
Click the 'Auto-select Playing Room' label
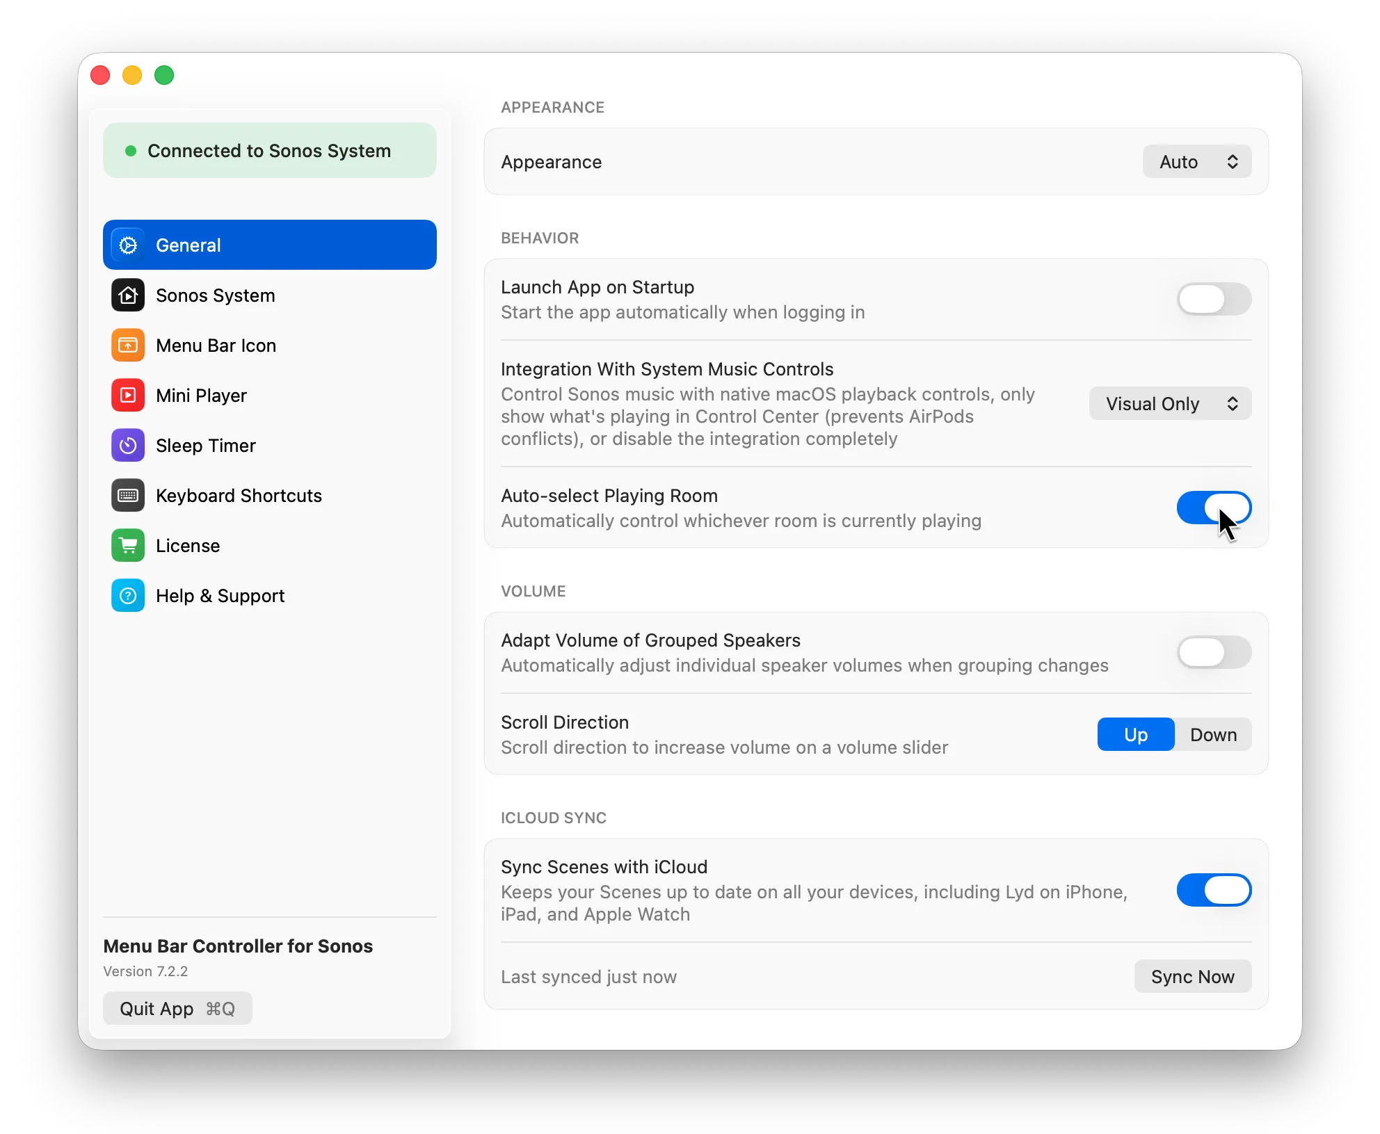pos(609,496)
